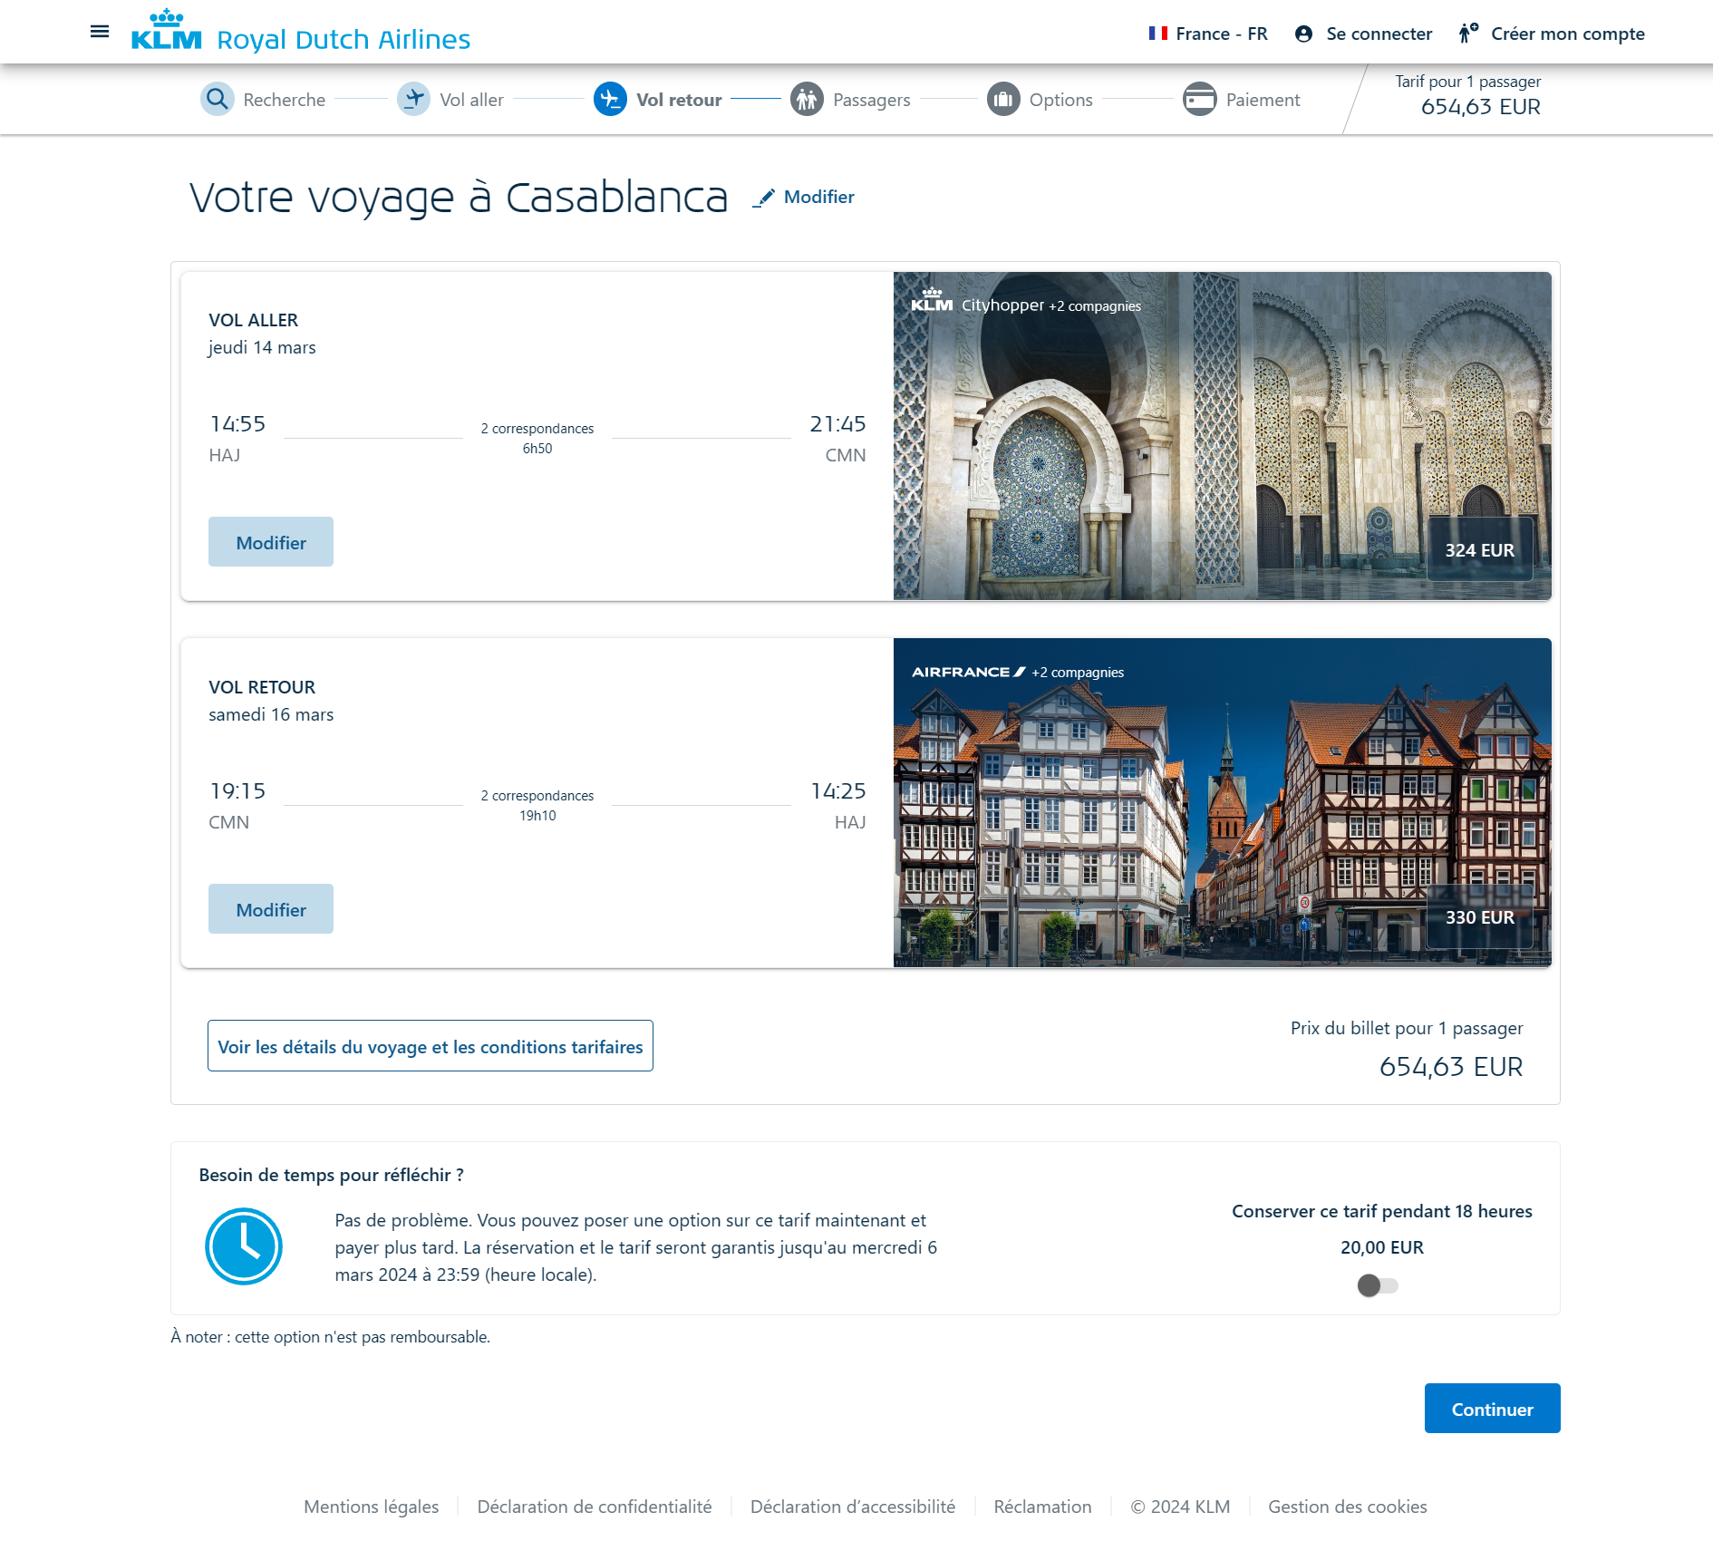
Task: Open the Passagers step icon
Action: click(x=807, y=100)
